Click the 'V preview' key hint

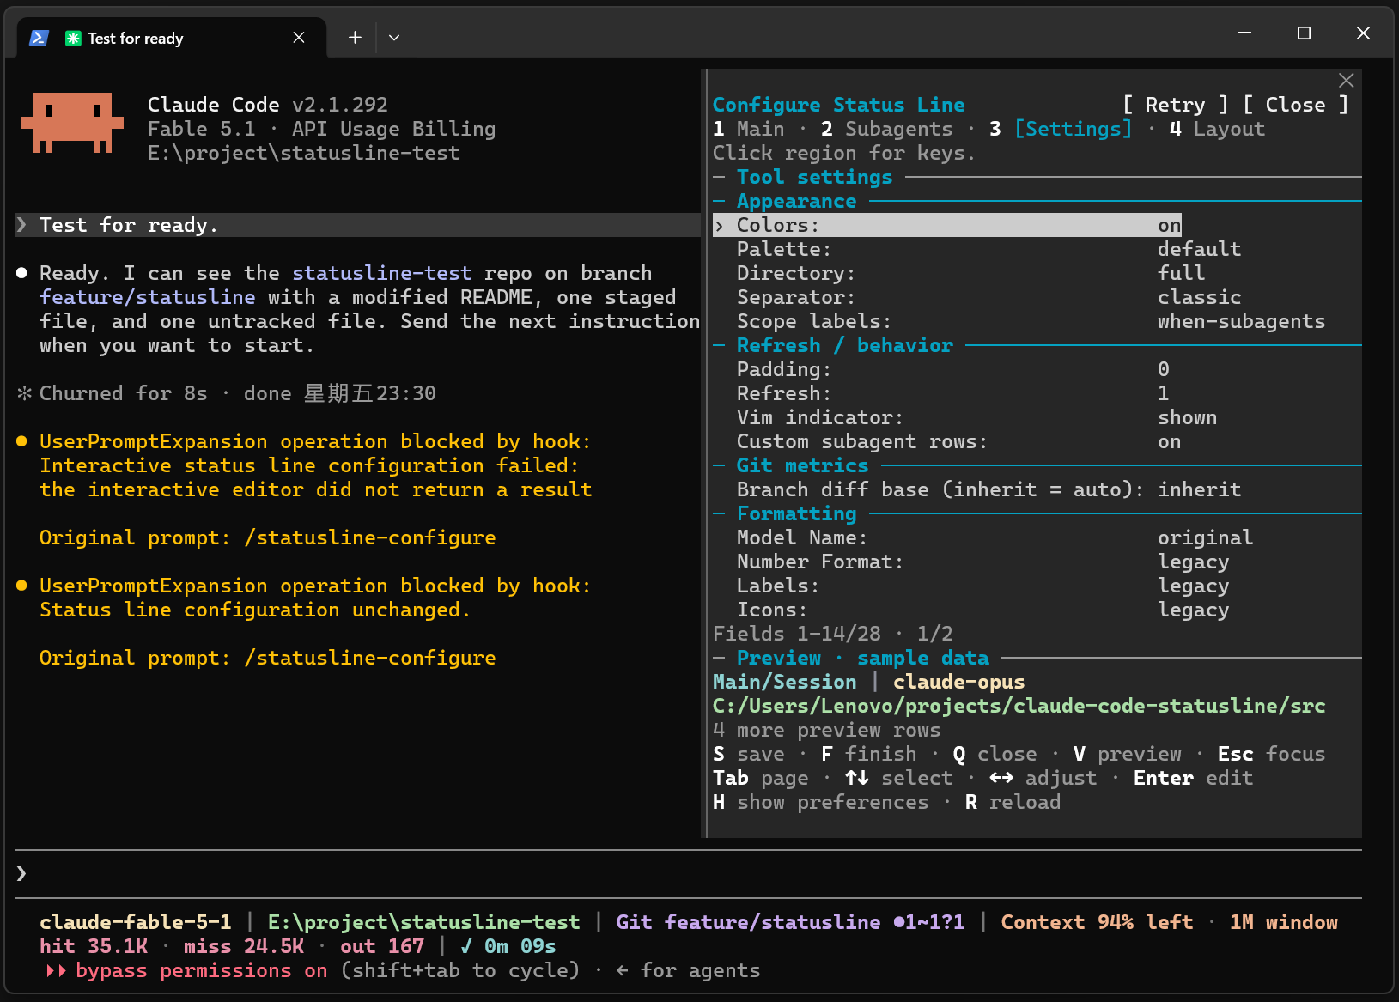click(1128, 754)
